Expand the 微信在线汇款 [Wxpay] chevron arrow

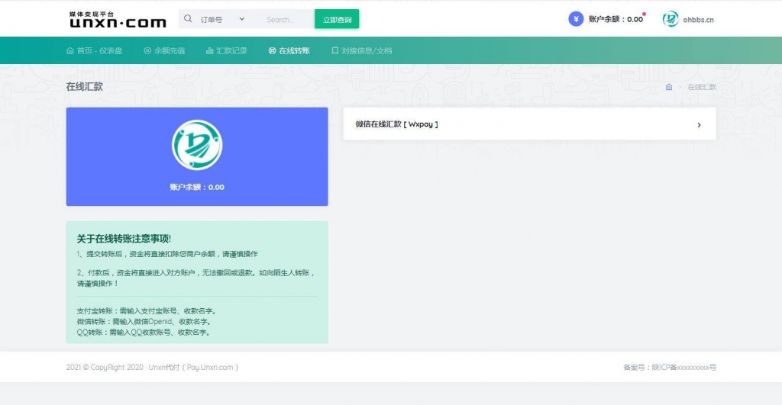(699, 125)
